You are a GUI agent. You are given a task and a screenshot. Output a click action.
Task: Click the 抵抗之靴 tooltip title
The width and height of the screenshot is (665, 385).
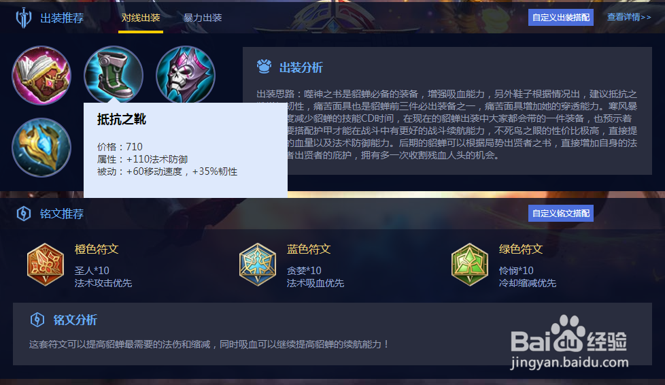pos(122,119)
